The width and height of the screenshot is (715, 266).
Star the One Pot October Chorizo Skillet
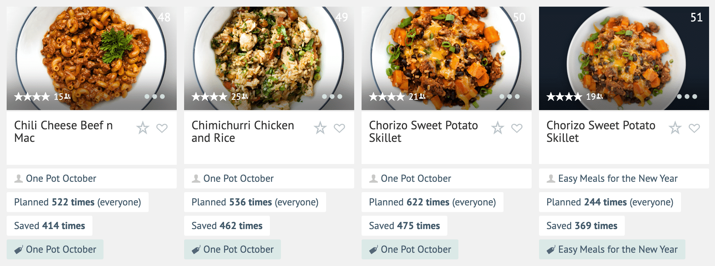[498, 128]
